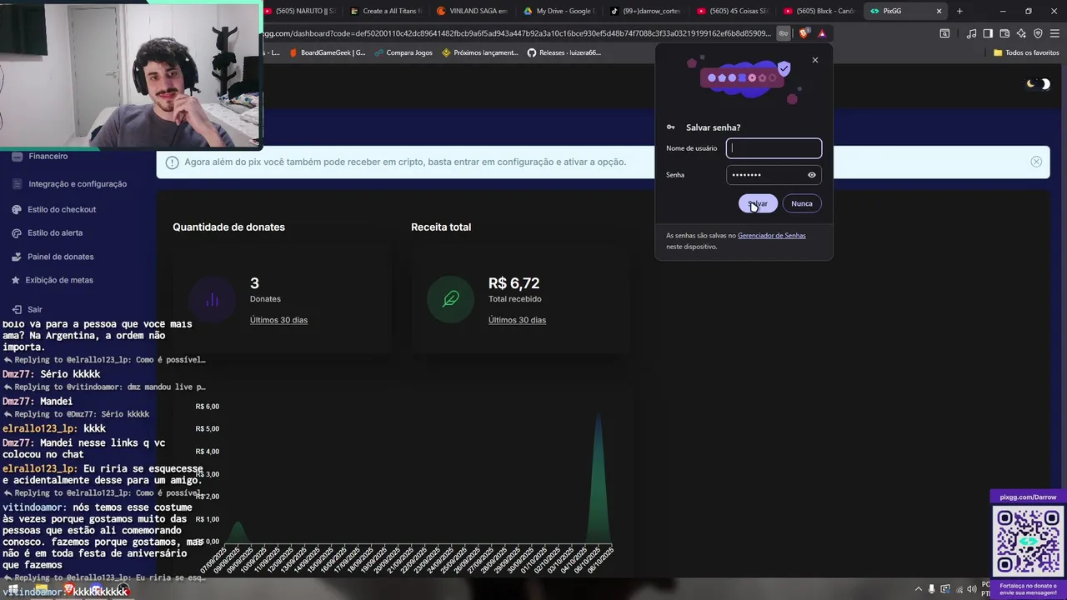The height and width of the screenshot is (600, 1067).
Task: Close the PixGG browser tab
Action: (x=939, y=12)
